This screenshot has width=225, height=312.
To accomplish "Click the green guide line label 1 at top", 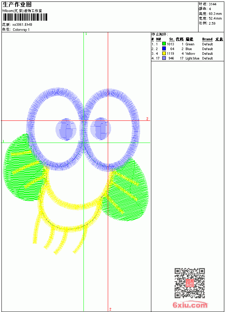I will (x=86, y=34).
